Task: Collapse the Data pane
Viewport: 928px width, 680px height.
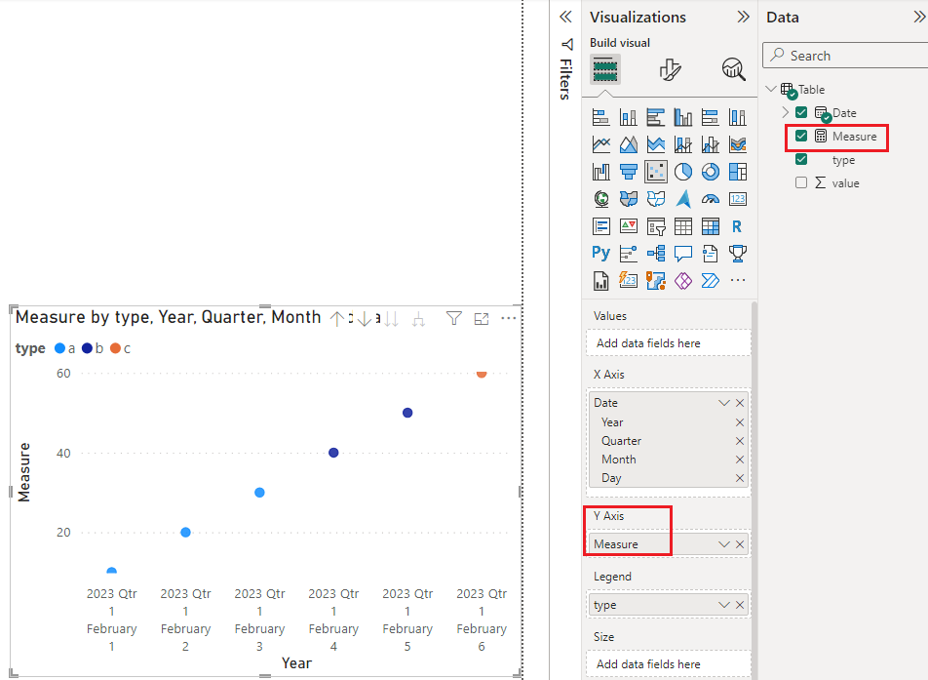Action: (920, 17)
